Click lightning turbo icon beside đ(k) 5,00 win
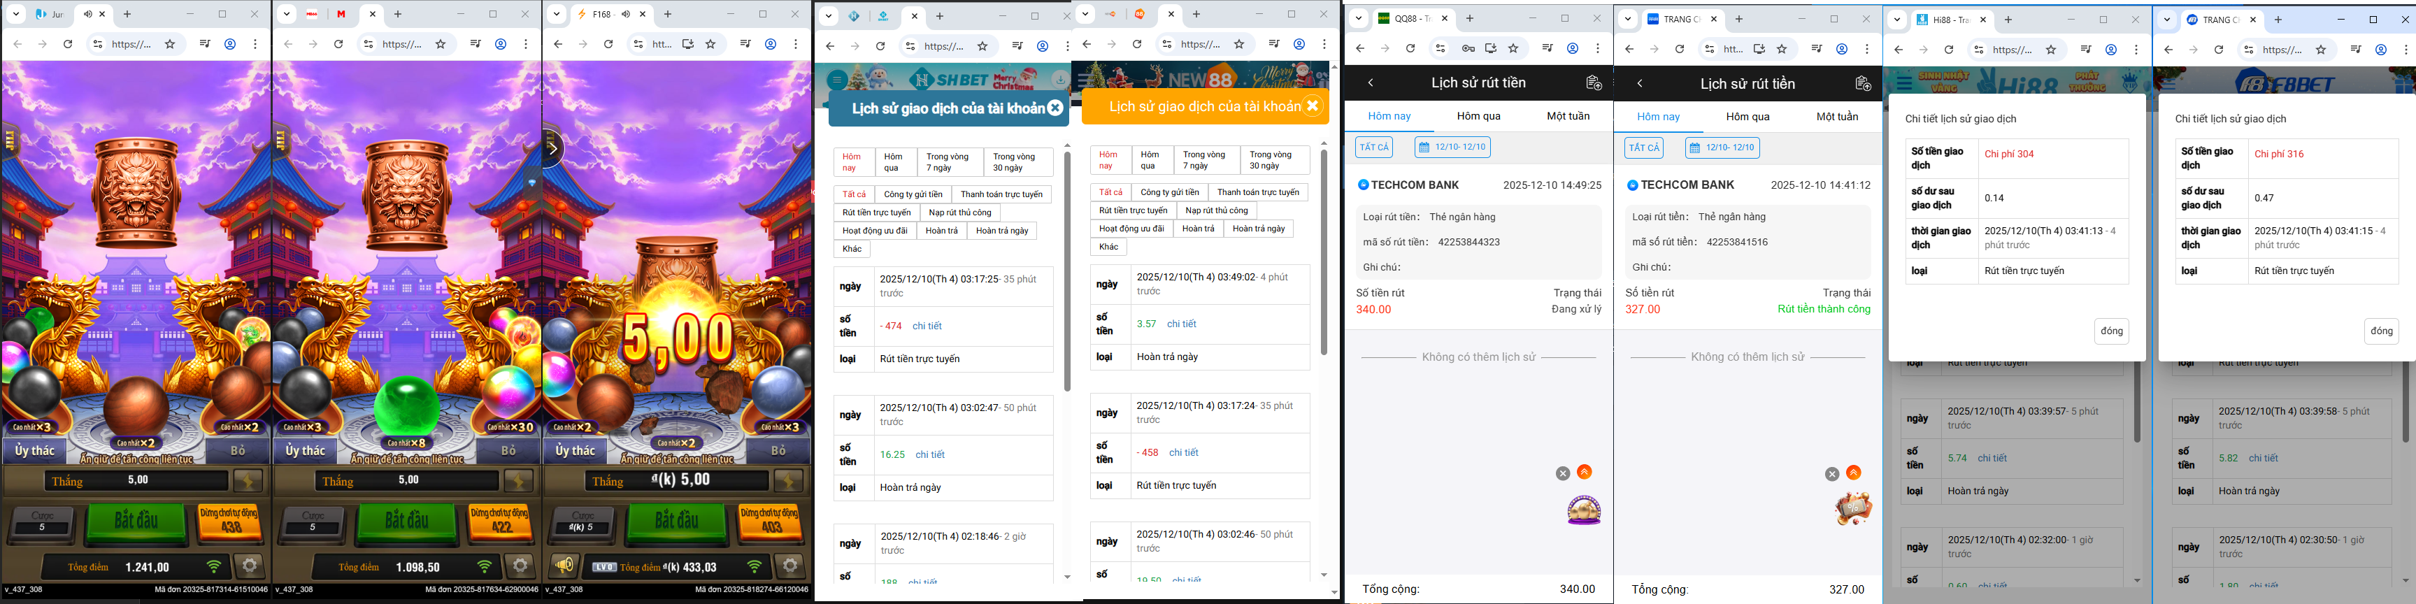 (x=788, y=481)
